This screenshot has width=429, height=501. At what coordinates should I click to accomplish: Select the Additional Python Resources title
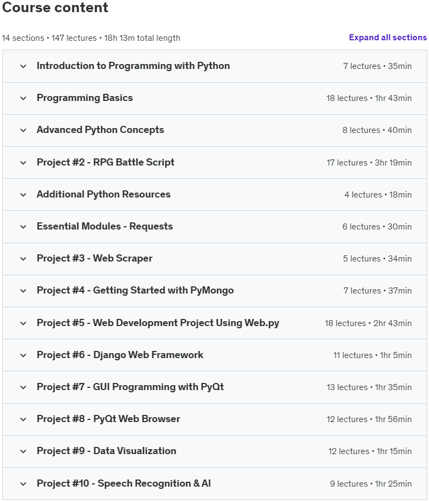[104, 194]
